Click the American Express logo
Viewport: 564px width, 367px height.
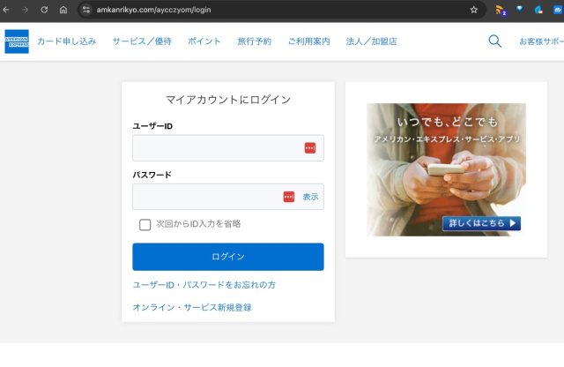click(16, 41)
